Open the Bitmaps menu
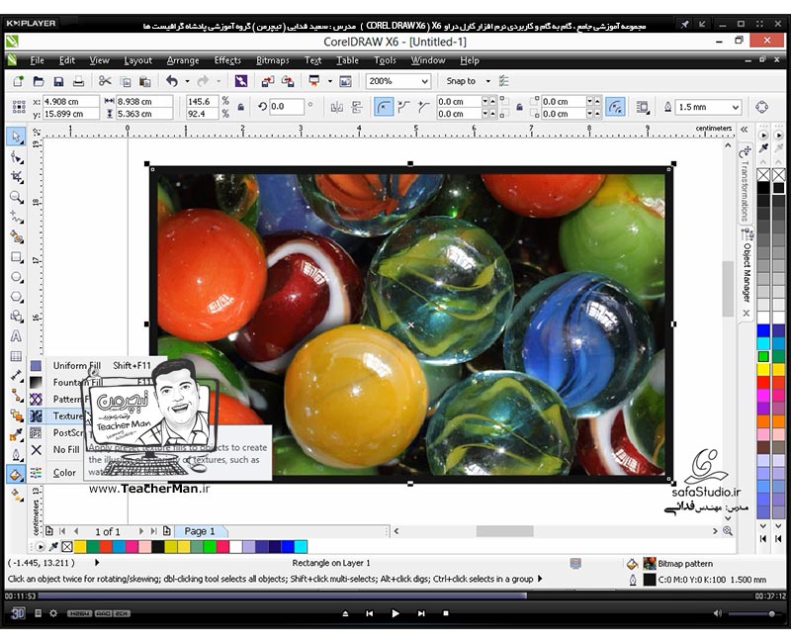 [x=273, y=60]
